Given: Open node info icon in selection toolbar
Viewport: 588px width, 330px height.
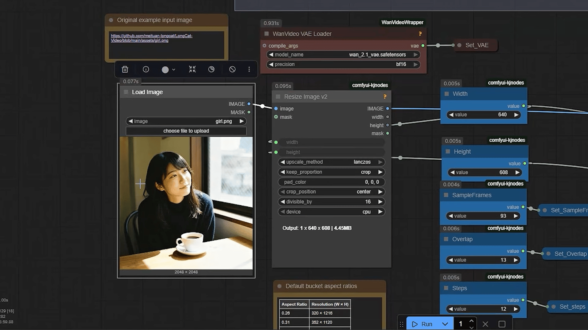Looking at the screenshot, I should coord(146,69).
